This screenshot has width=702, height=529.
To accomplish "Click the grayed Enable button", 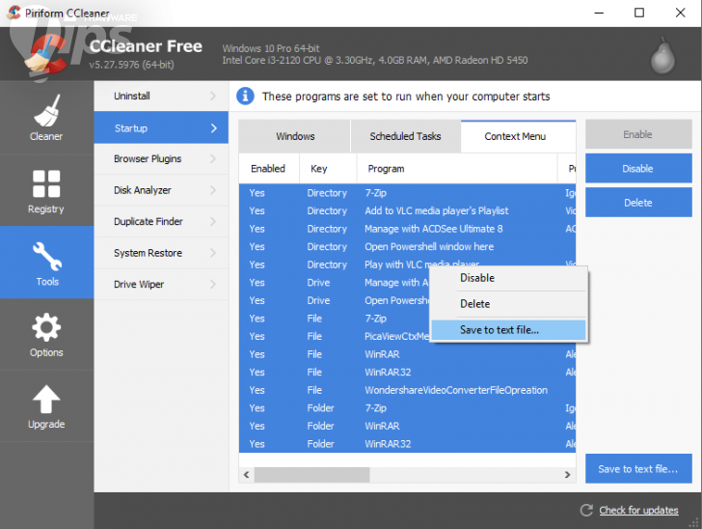I will tap(638, 134).
